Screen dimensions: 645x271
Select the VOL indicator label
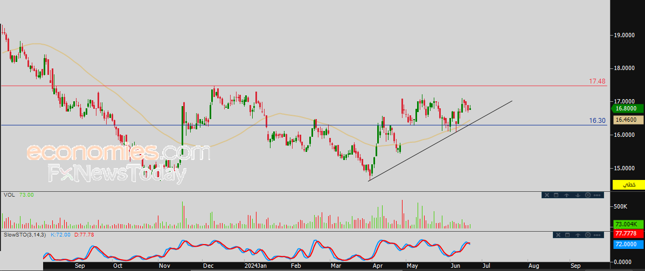(x=10, y=195)
